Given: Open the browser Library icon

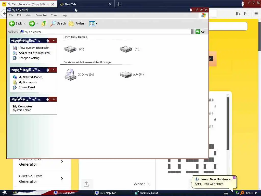Looking at the screenshot, I should pos(238,14).
